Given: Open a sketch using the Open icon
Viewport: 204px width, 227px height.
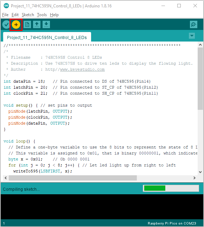Looking at the screenshot, I should point(37,25).
